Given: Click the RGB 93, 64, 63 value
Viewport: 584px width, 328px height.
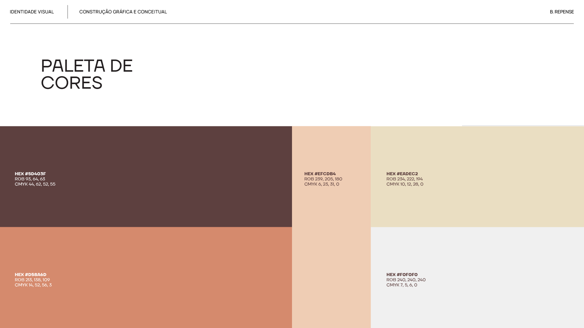Looking at the screenshot, I should [30, 179].
